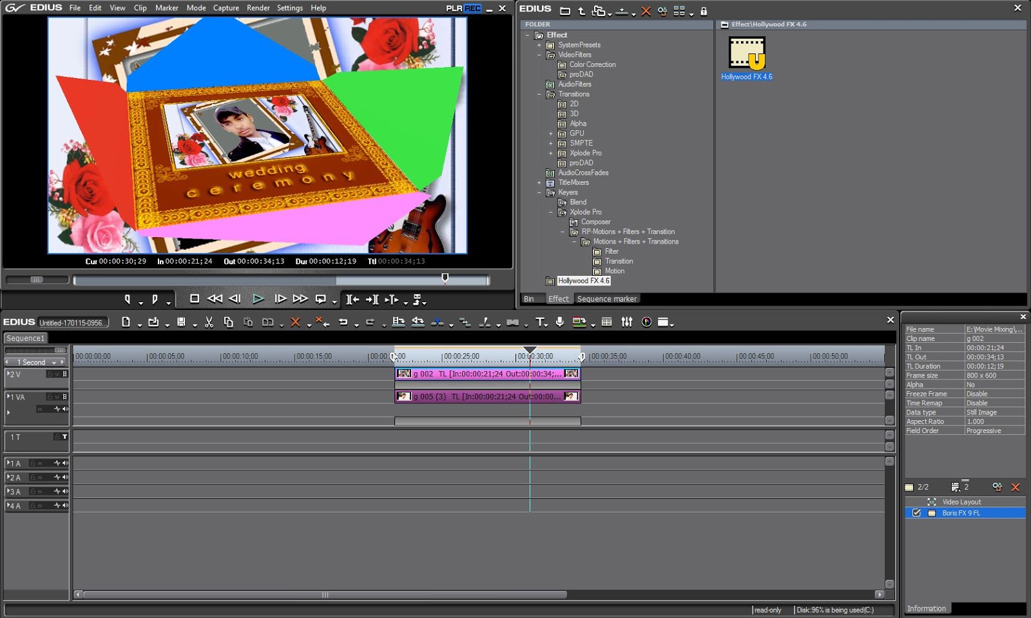Create a new sequence with New icon
Image resolution: width=1031 pixels, height=618 pixels.
point(126,322)
